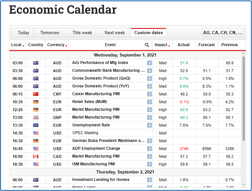Open German Buba President Weidmann event
The height and width of the screenshot is (191, 252).
108,141
